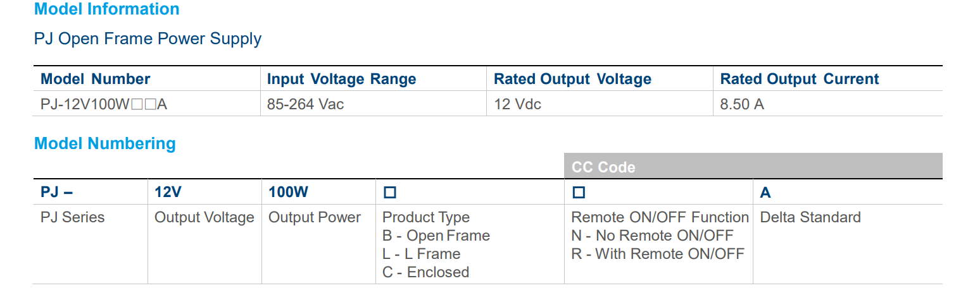This screenshot has height=288, width=968.
Task: Click the placeholder square above Product Type
Action: 389,193
